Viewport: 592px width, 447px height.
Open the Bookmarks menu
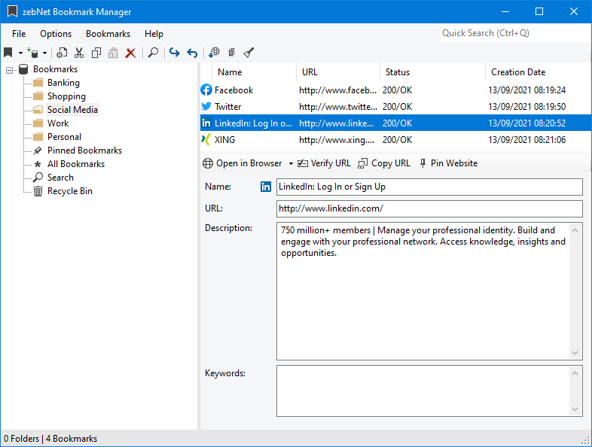(x=108, y=34)
